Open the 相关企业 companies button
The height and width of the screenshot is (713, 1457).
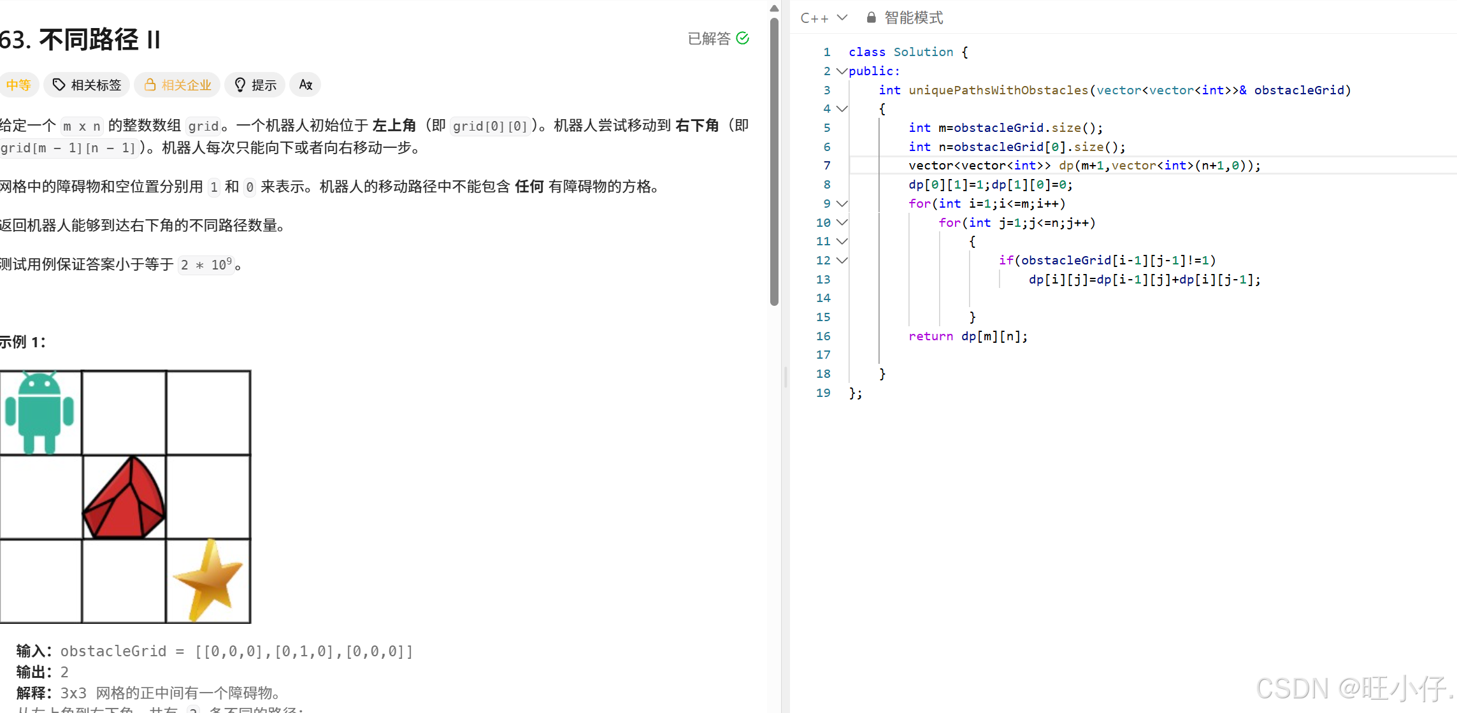point(177,85)
